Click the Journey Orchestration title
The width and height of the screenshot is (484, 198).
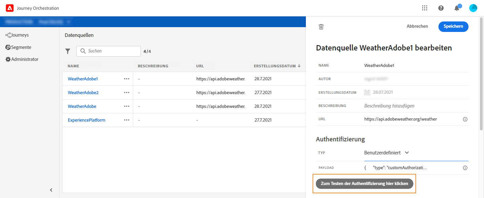point(38,8)
